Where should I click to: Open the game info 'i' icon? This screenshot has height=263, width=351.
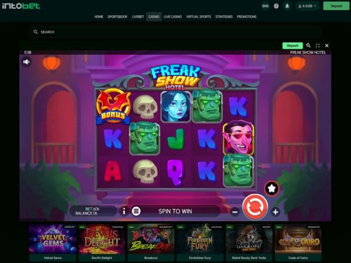pos(124,211)
